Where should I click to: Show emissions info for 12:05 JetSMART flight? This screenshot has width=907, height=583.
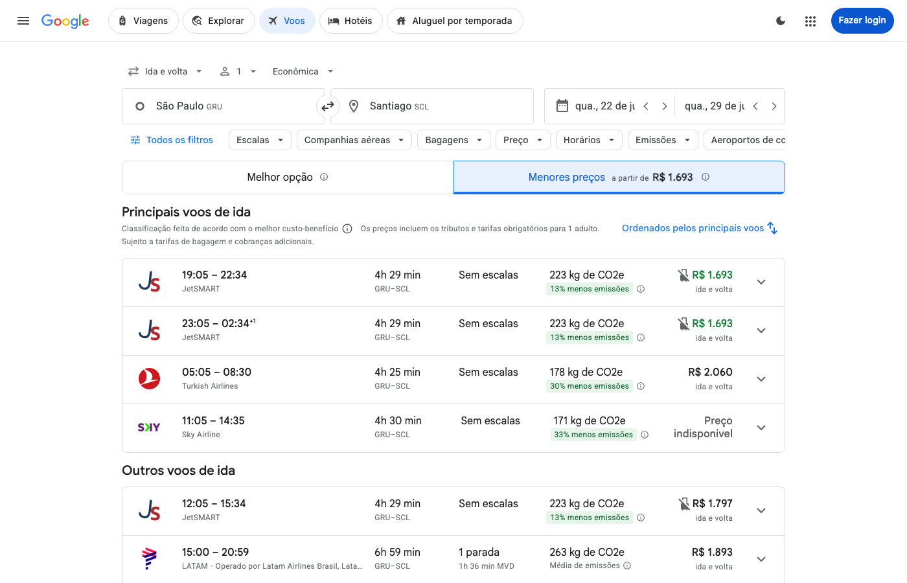click(x=641, y=518)
